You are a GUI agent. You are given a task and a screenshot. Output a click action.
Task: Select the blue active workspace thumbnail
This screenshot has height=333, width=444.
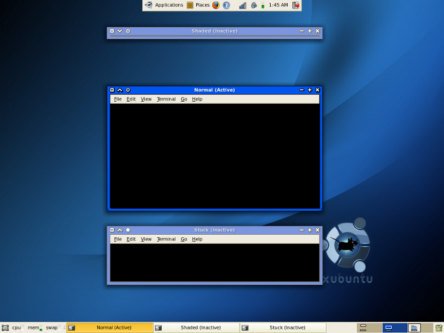tap(395, 328)
